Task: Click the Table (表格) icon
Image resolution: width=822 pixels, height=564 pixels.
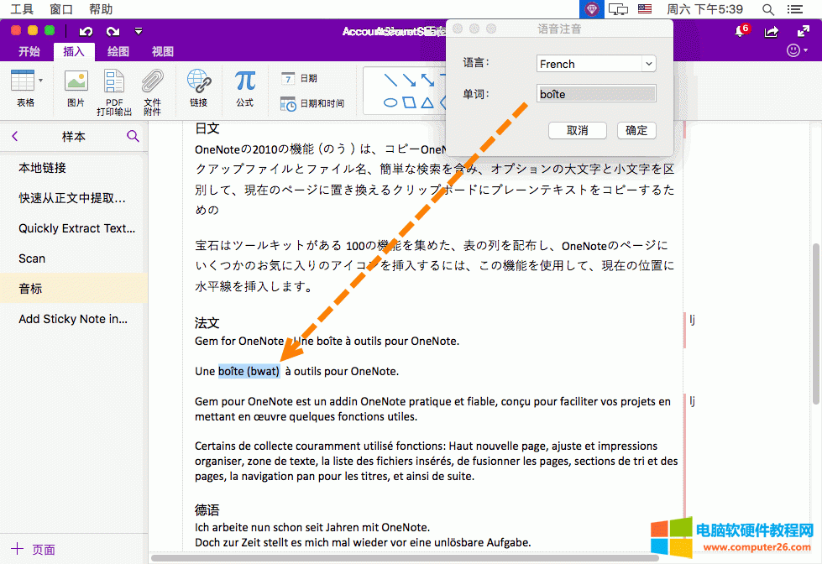Action: [23, 82]
